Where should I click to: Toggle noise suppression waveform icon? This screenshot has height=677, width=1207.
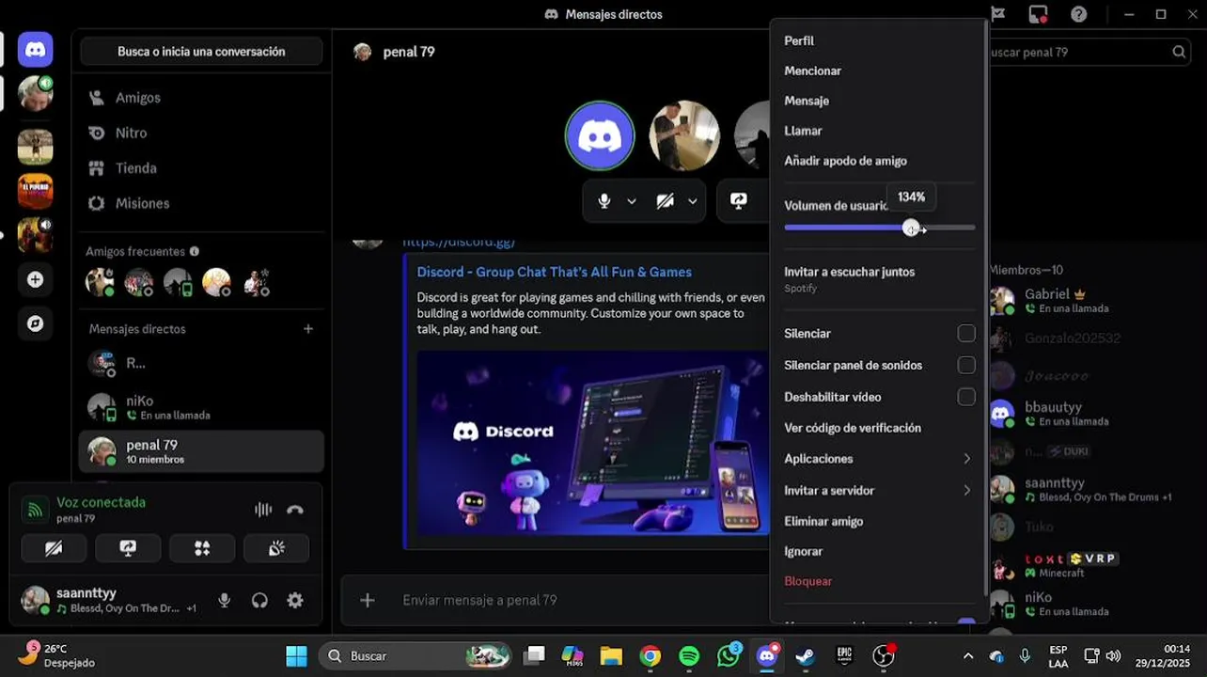[263, 510]
